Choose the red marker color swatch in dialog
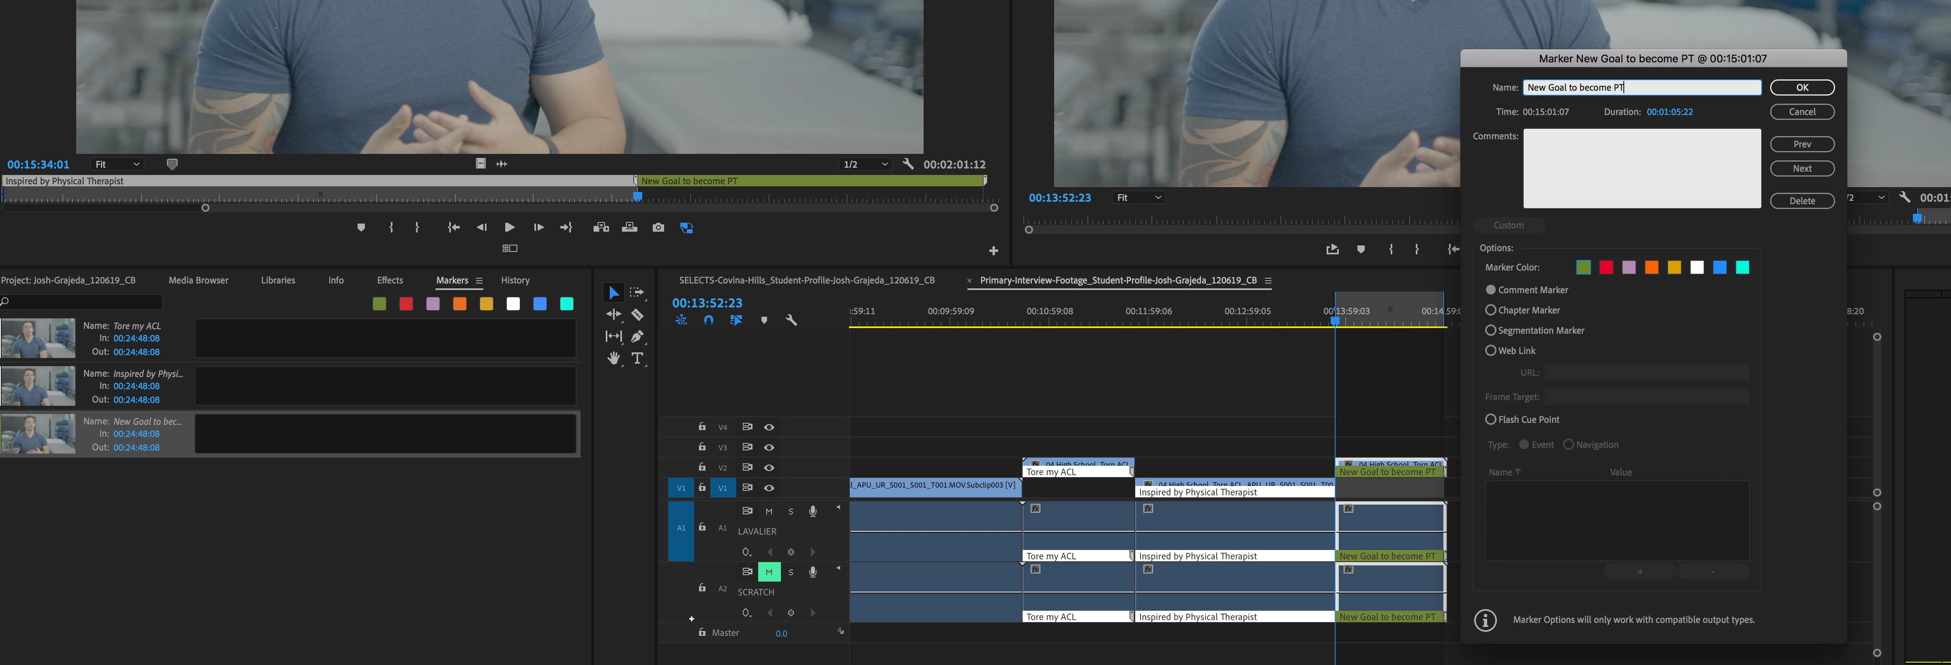The image size is (1951, 665). pos(1606,267)
